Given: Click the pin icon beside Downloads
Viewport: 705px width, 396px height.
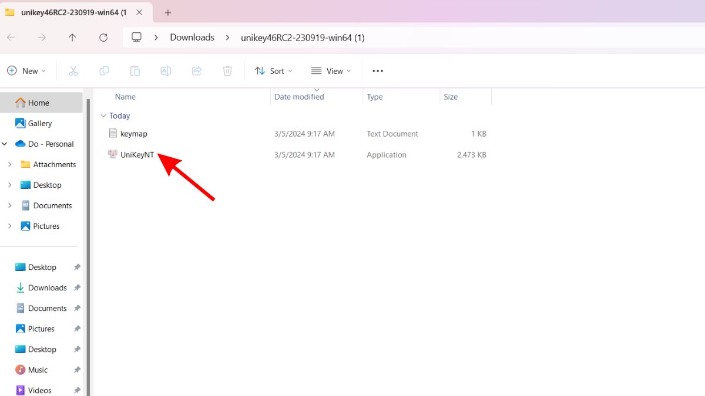Looking at the screenshot, I should pyautogui.click(x=77, y=287).
